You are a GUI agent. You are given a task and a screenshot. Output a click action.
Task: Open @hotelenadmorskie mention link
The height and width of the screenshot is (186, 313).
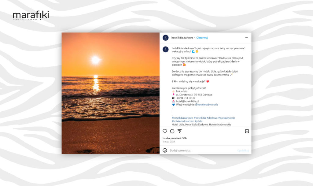click(x=207, y=105)
